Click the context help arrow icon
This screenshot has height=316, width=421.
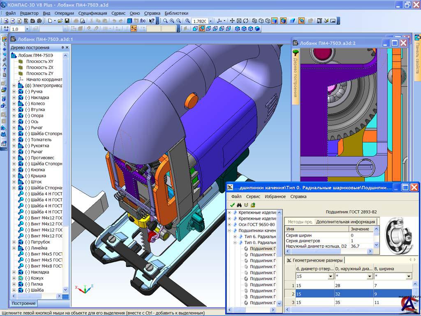point(152,21)
